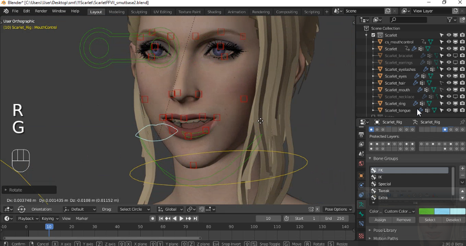Image resolution: width=466 pixels, height=246 pixels.
Task: Switch to the Shading workspace tab
Action: coord(214,12)
